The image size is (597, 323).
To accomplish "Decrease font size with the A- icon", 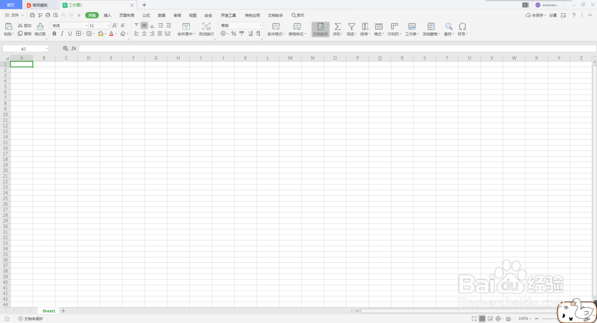I will [x=122, y=26].
